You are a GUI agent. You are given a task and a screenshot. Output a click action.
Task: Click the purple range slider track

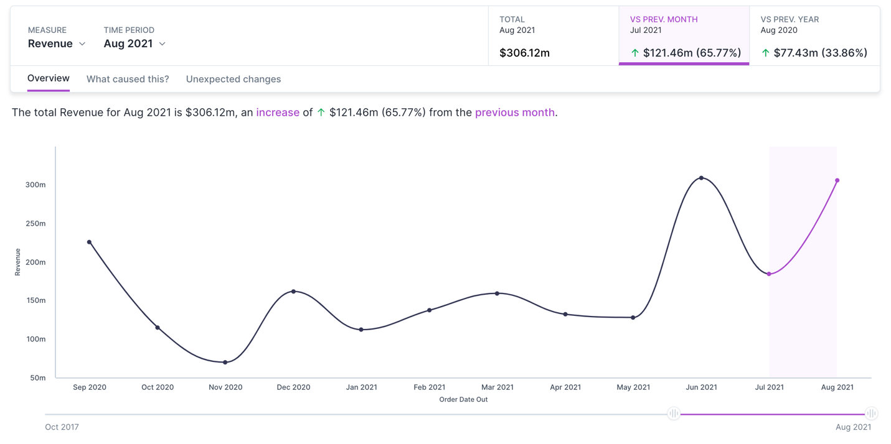click(772, 414)
